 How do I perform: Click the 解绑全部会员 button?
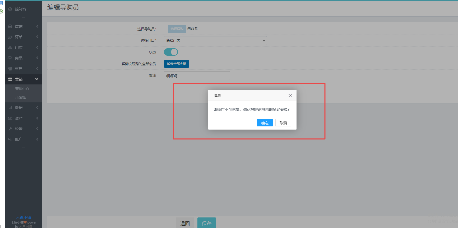tap(177, 64)
